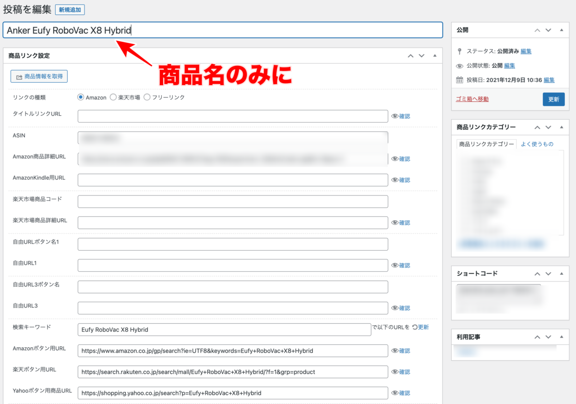Screen dimensions: 576x404
Task: Switch to the 商品リンクカテゴリー tab
Action: [x=486, y=144]
